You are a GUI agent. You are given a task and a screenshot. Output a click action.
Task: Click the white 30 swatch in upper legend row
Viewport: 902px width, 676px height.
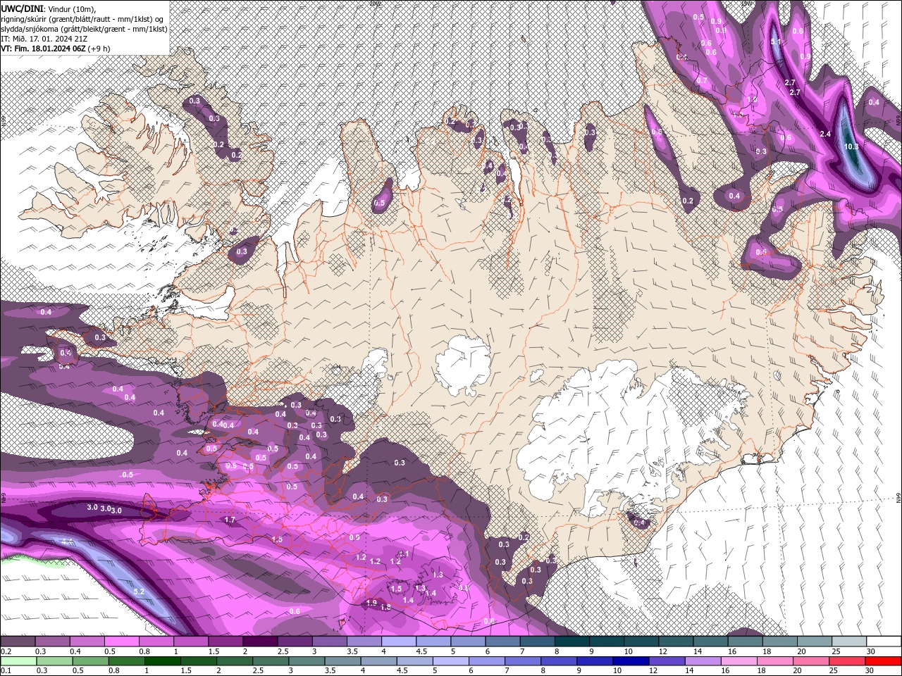pyautogui.click(x=884, y=641)
